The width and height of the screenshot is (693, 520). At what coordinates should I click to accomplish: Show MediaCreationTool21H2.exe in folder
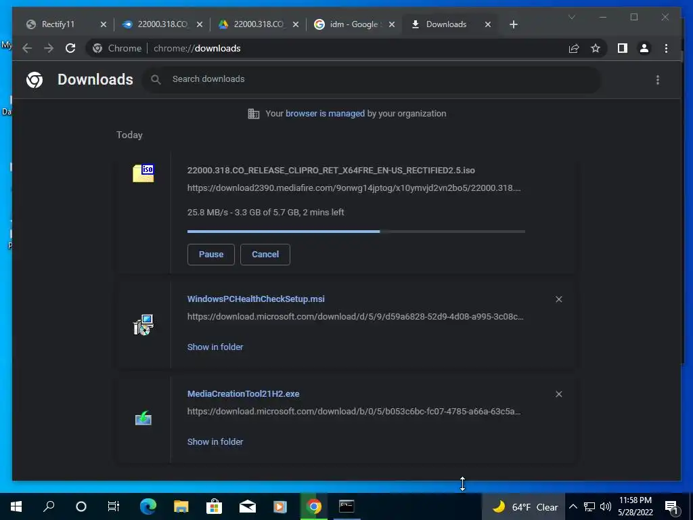(215, 441)
